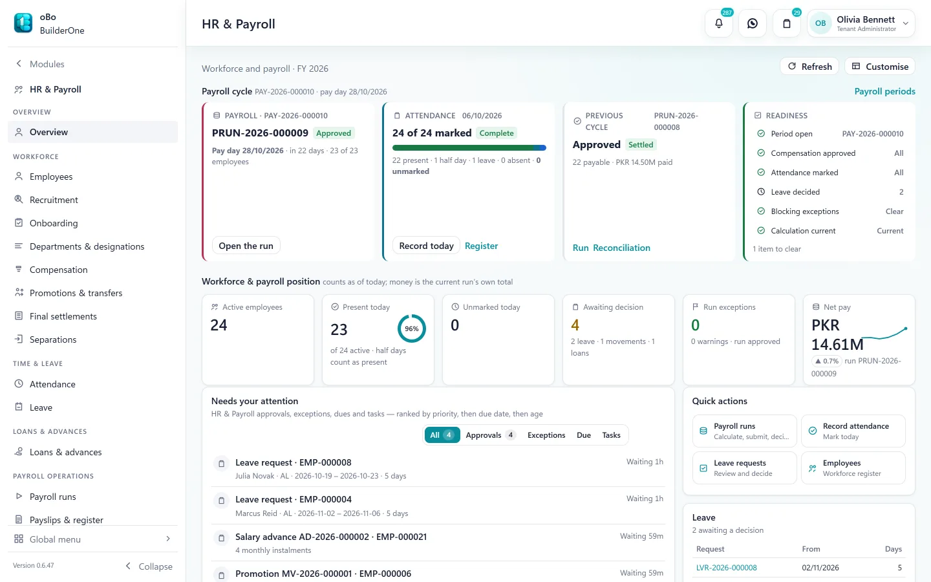
Task: Click the Employees sidebar icon
Action: 19,177
